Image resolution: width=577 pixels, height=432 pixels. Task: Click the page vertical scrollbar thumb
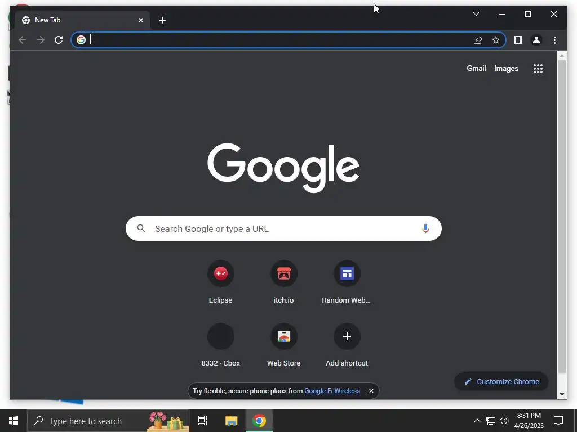(x=562, y=217)
